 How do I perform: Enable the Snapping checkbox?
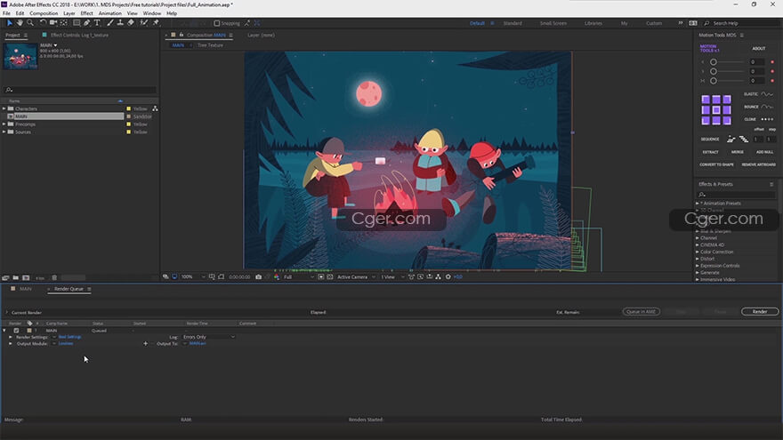[217, 23]
